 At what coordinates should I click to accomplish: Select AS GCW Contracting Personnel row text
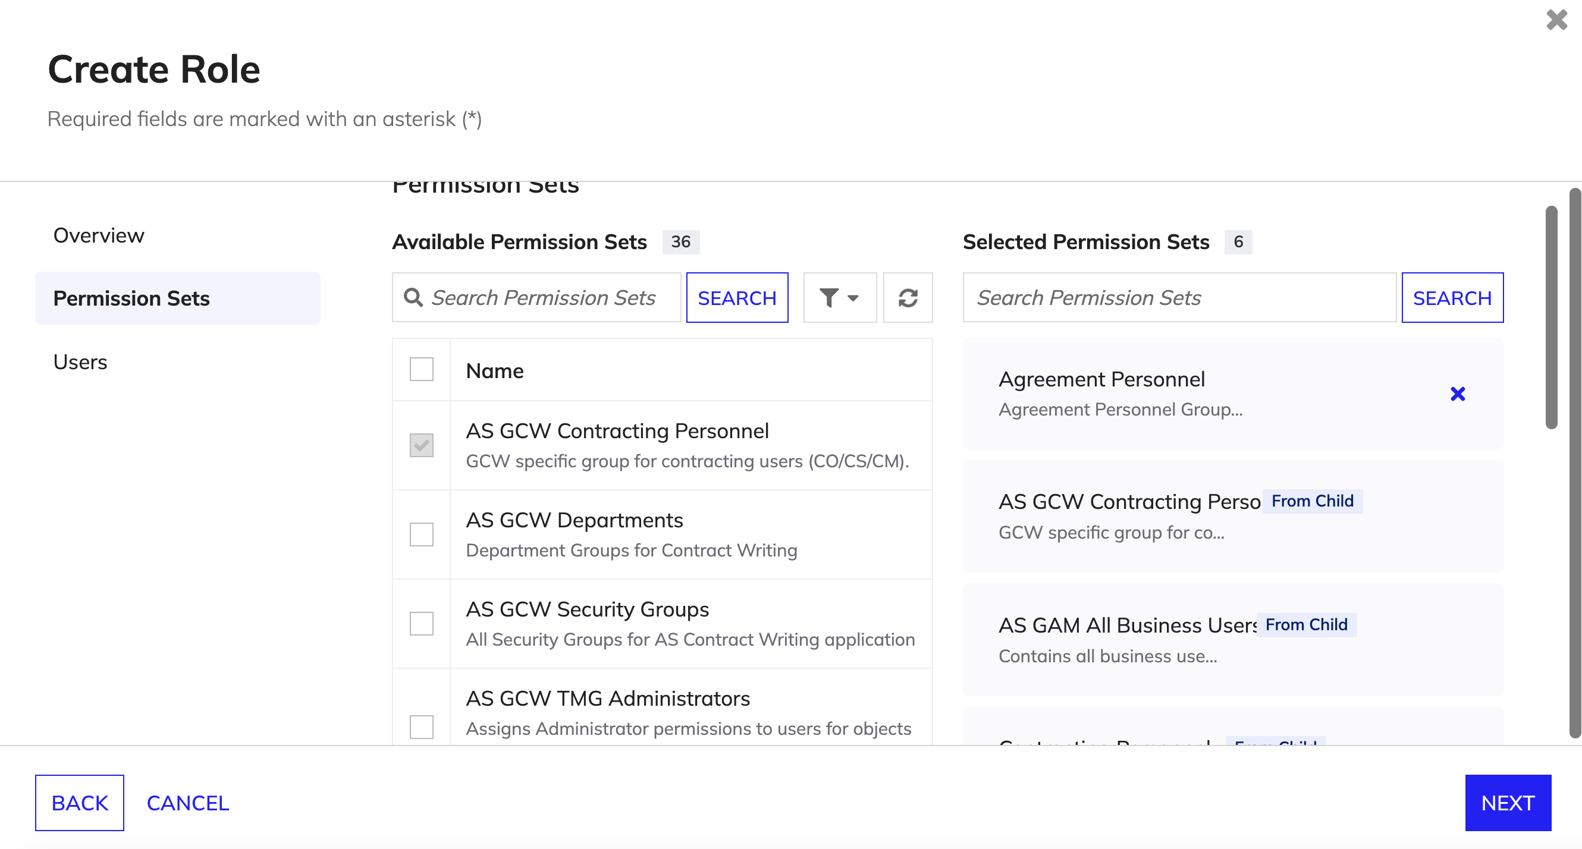[x=617, y=431]
